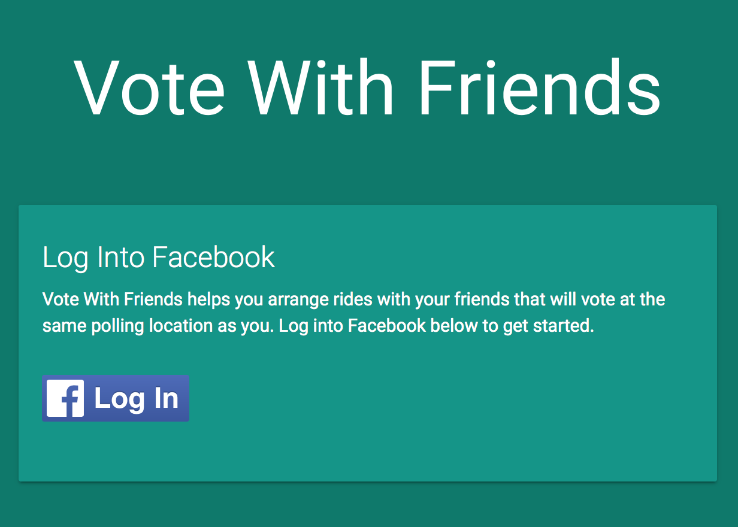Click the word "Vote" in the title
Screen dimensions: 738x527
point(150,88)
